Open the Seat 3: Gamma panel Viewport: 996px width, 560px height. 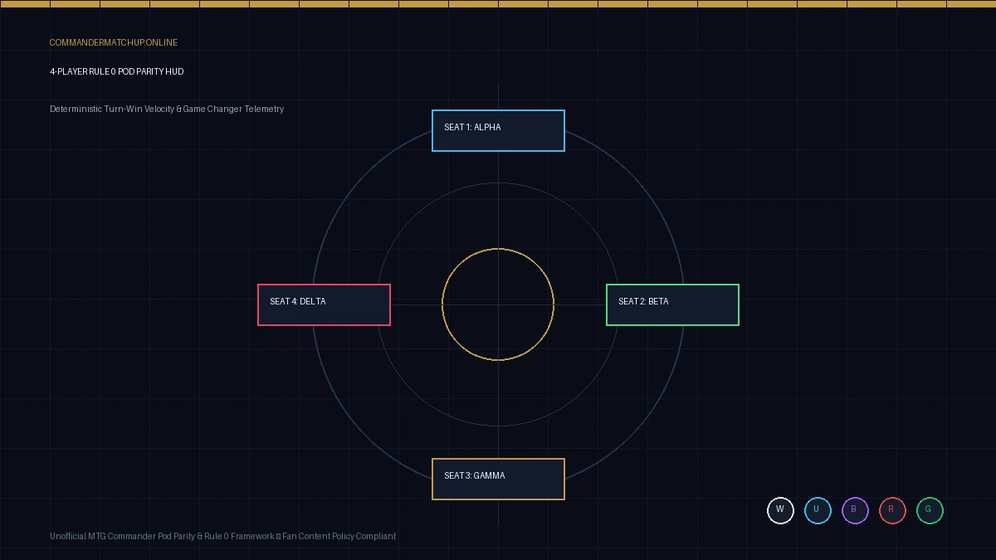(x=498, y=480)
